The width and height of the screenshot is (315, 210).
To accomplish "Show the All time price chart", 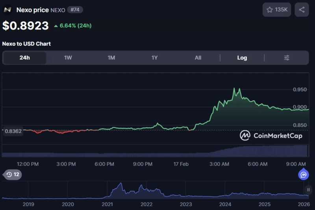I will tap(198, 58).
